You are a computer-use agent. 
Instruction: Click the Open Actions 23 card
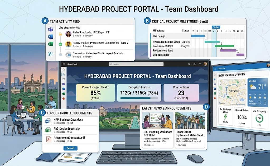click(x=181, y=93)
